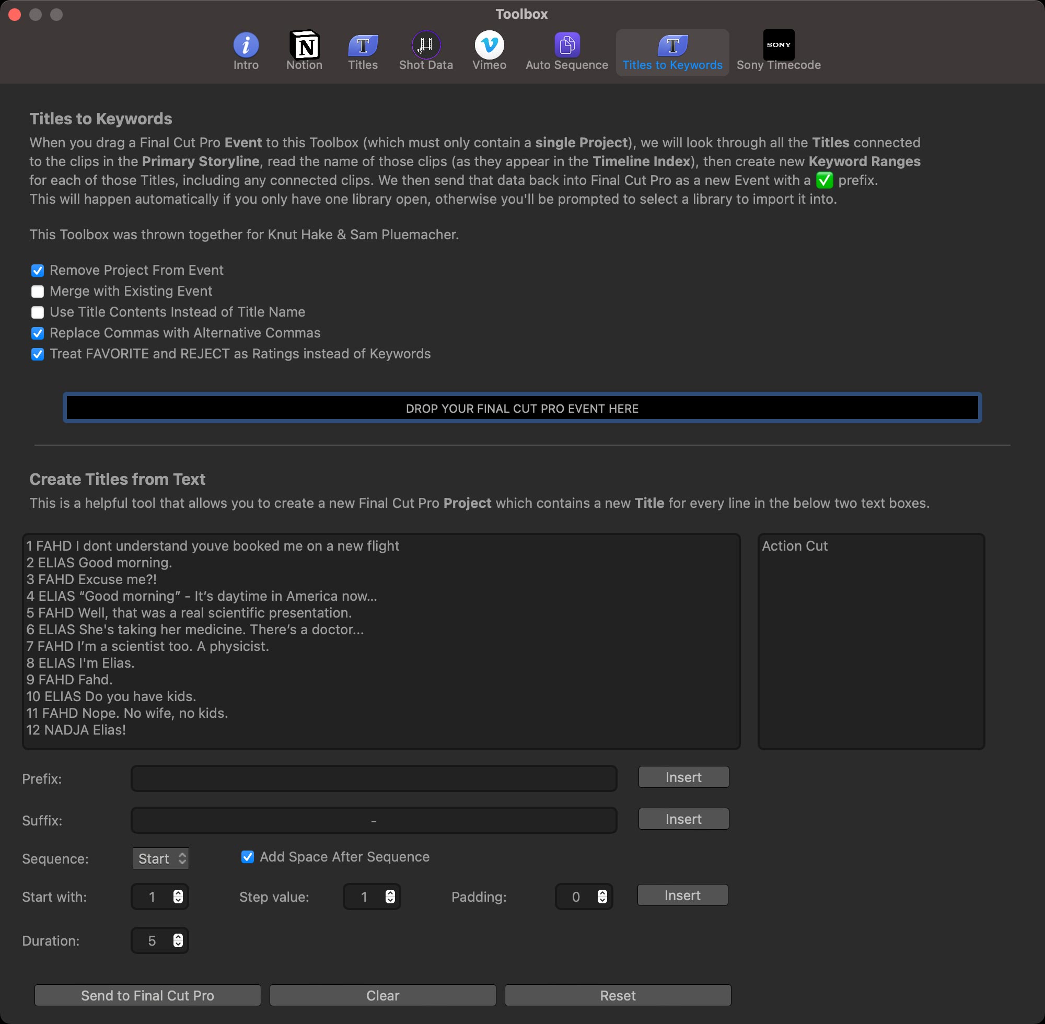Click the Start with stepper arrows

click(178, 897)
